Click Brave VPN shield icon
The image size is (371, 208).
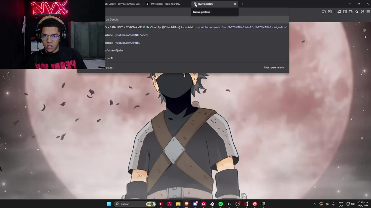coord(362,12)
